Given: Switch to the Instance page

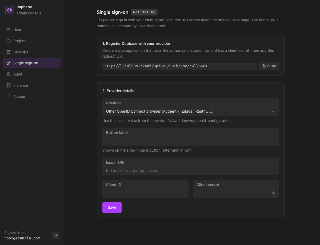Looking at the screenshot, I should [32, 85].
